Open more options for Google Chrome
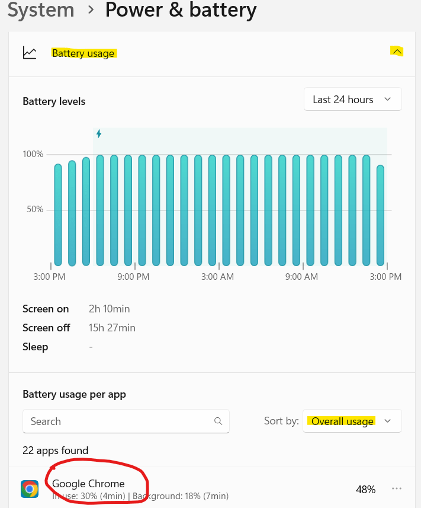The height and width of the screenshot is (508, 421). pyautogui.click(x=397, y=489)
